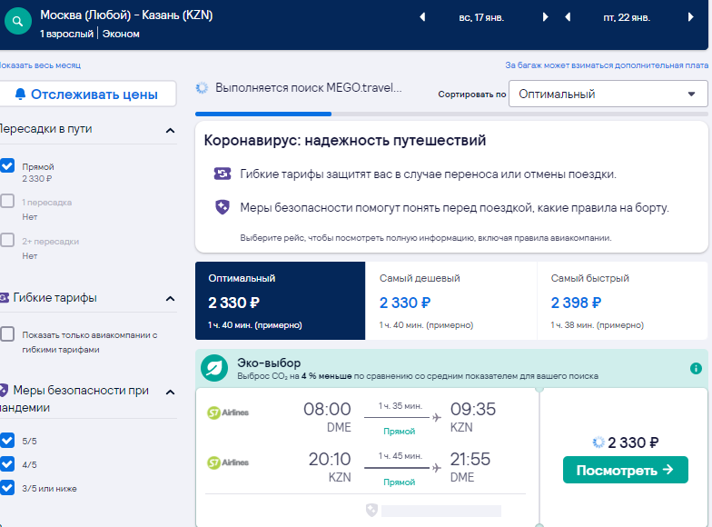Click the bell icon for price tracking
712x527 pixels.
pos(20,94)
